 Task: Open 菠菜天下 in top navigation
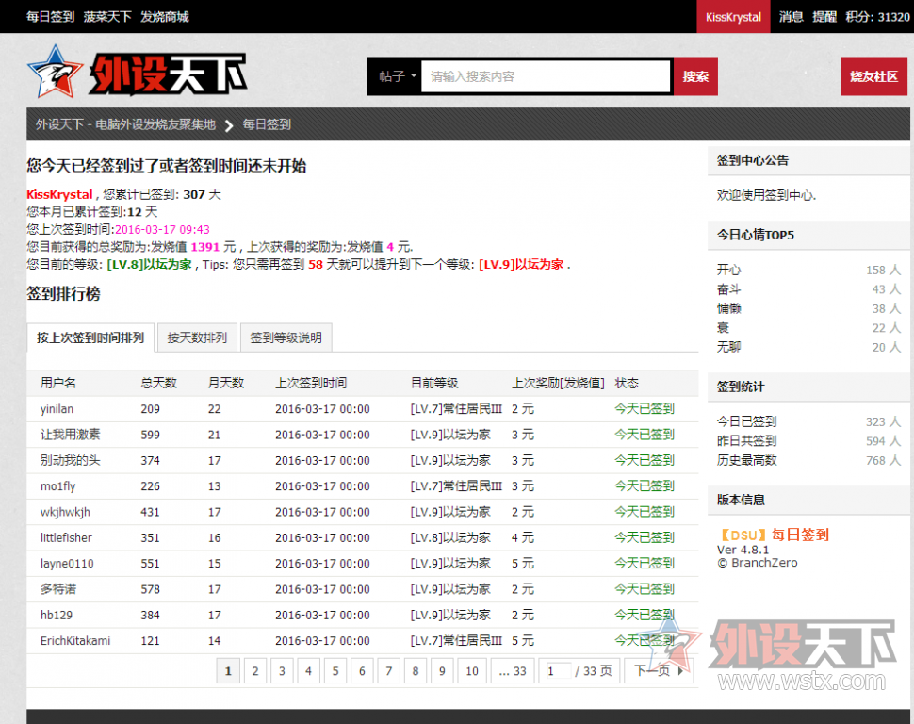(107, 16)
